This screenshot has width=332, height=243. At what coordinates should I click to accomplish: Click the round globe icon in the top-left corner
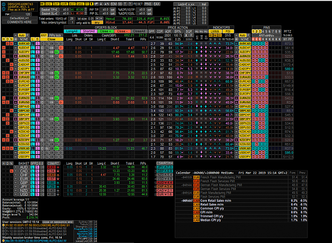(4, 4)
